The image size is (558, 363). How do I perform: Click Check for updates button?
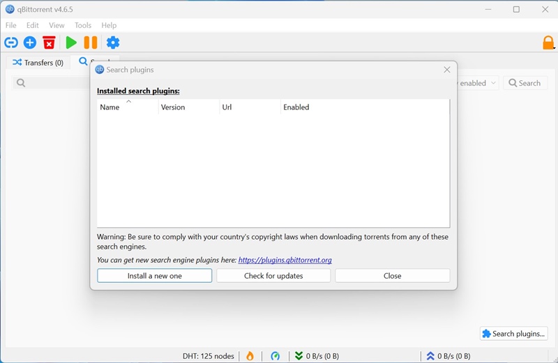pyautogui.click(x=273, y=276)
